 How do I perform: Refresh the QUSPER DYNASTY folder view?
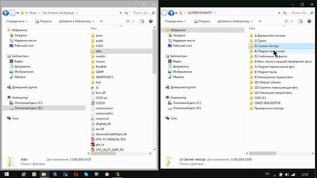(285, 13)
